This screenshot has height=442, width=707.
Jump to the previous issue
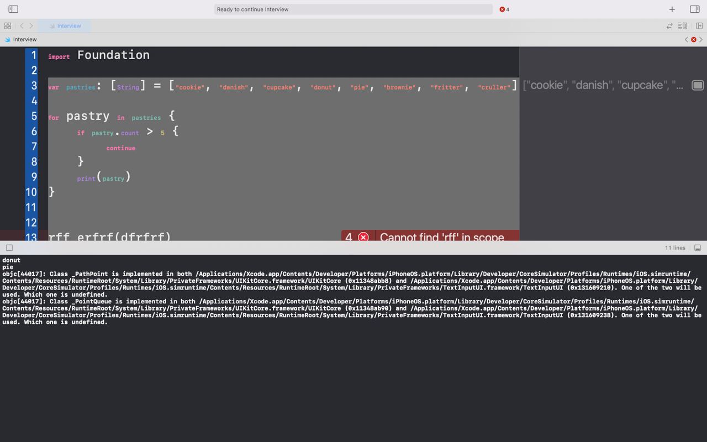coord(686,39)
